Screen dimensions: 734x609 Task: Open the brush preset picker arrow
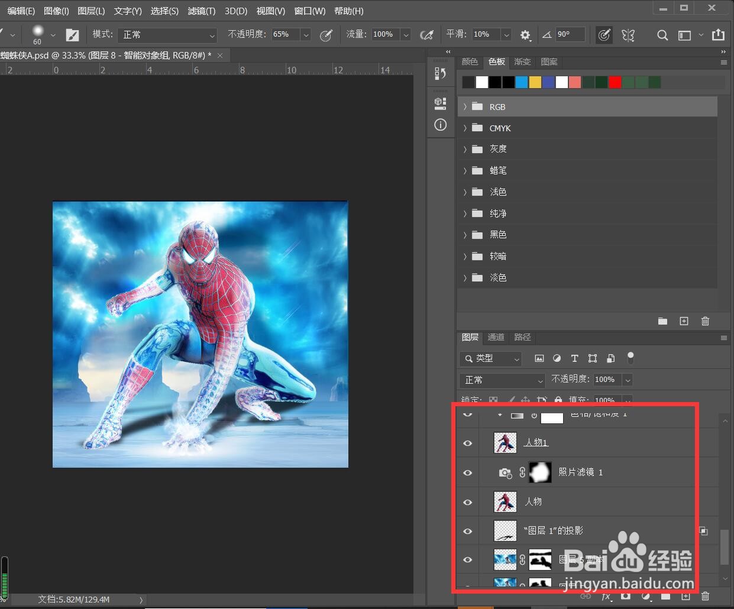pos(53,35)
